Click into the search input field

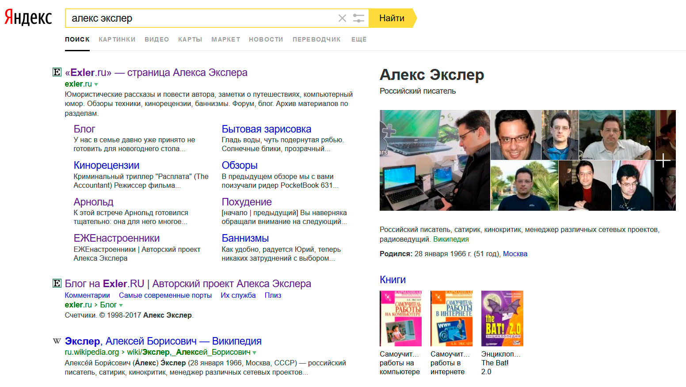[199, 18]
